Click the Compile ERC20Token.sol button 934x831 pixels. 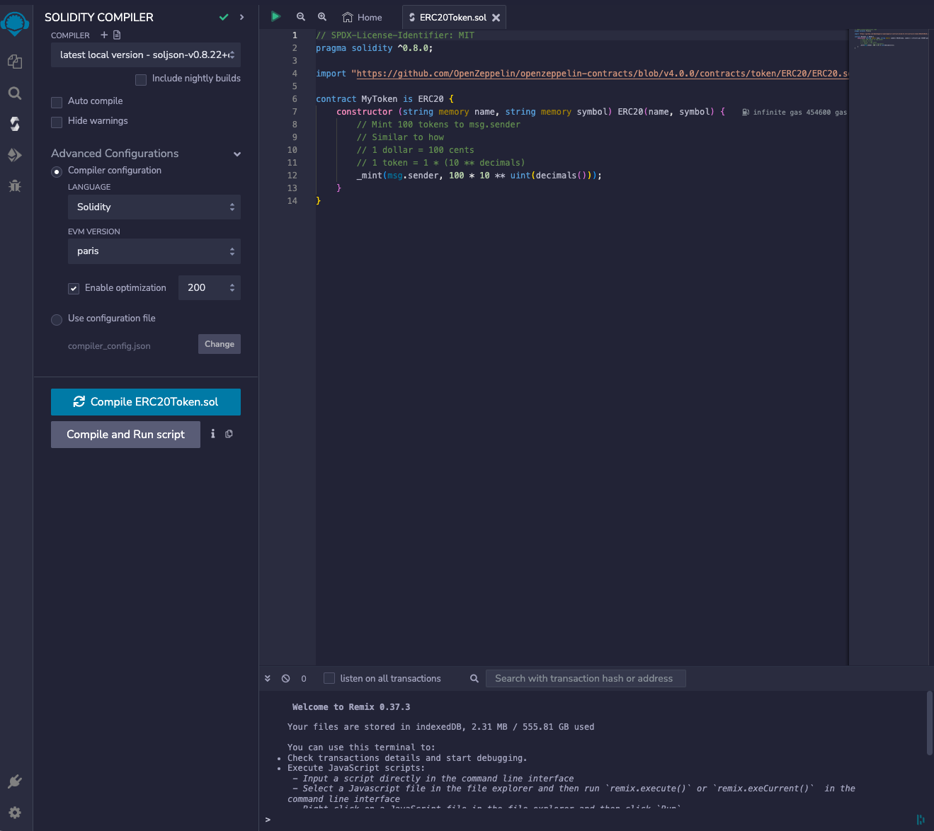(x=146, y=401)
